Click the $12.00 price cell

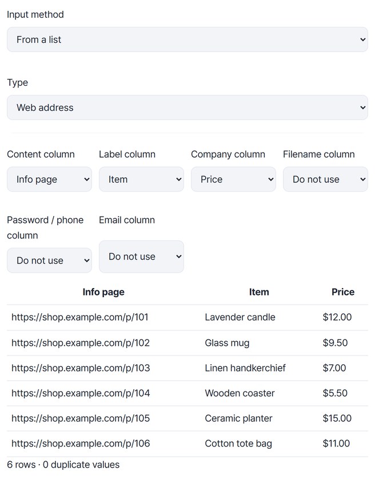point(337,317)
